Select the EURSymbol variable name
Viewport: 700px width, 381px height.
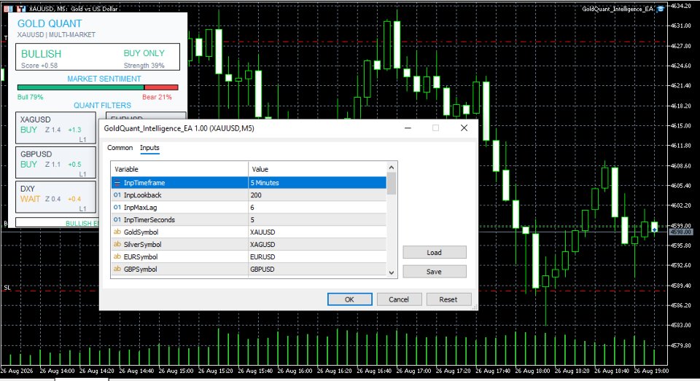[x=141, y=256]
